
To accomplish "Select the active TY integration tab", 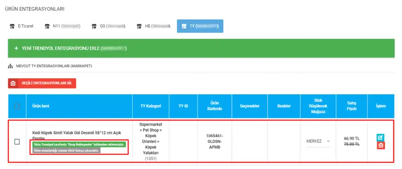I will 200,26.
